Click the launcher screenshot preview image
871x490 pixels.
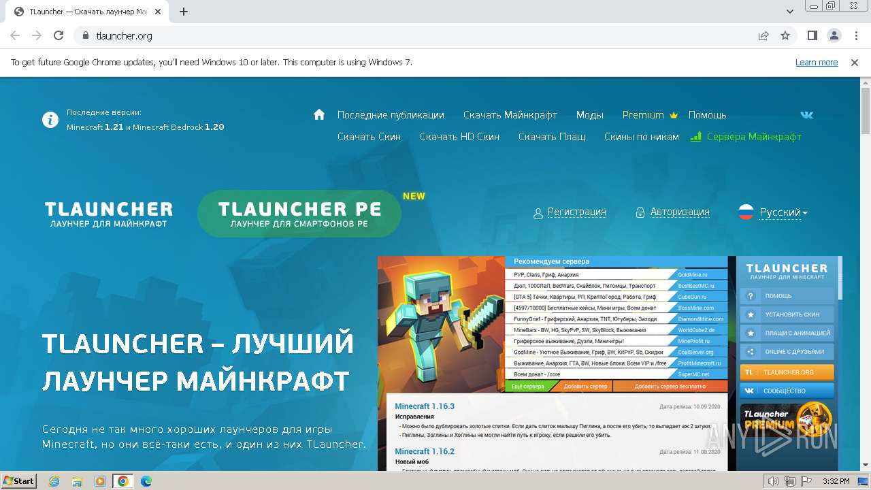pyautogui.click(x=610, y=363)
